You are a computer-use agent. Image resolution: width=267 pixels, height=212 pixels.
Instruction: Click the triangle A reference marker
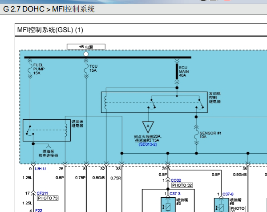click(148, 127)
